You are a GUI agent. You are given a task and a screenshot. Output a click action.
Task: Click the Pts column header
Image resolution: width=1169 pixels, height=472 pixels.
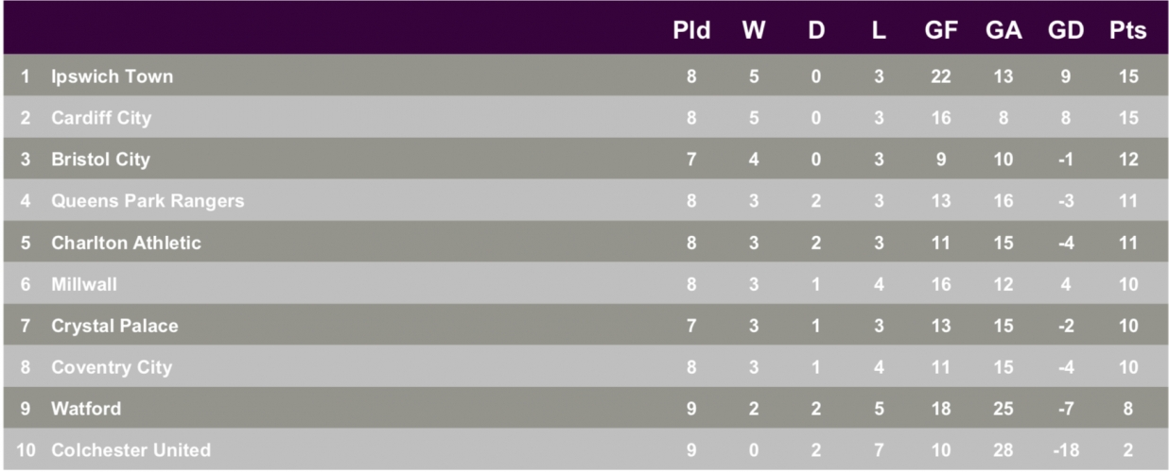pos(1127,30)
